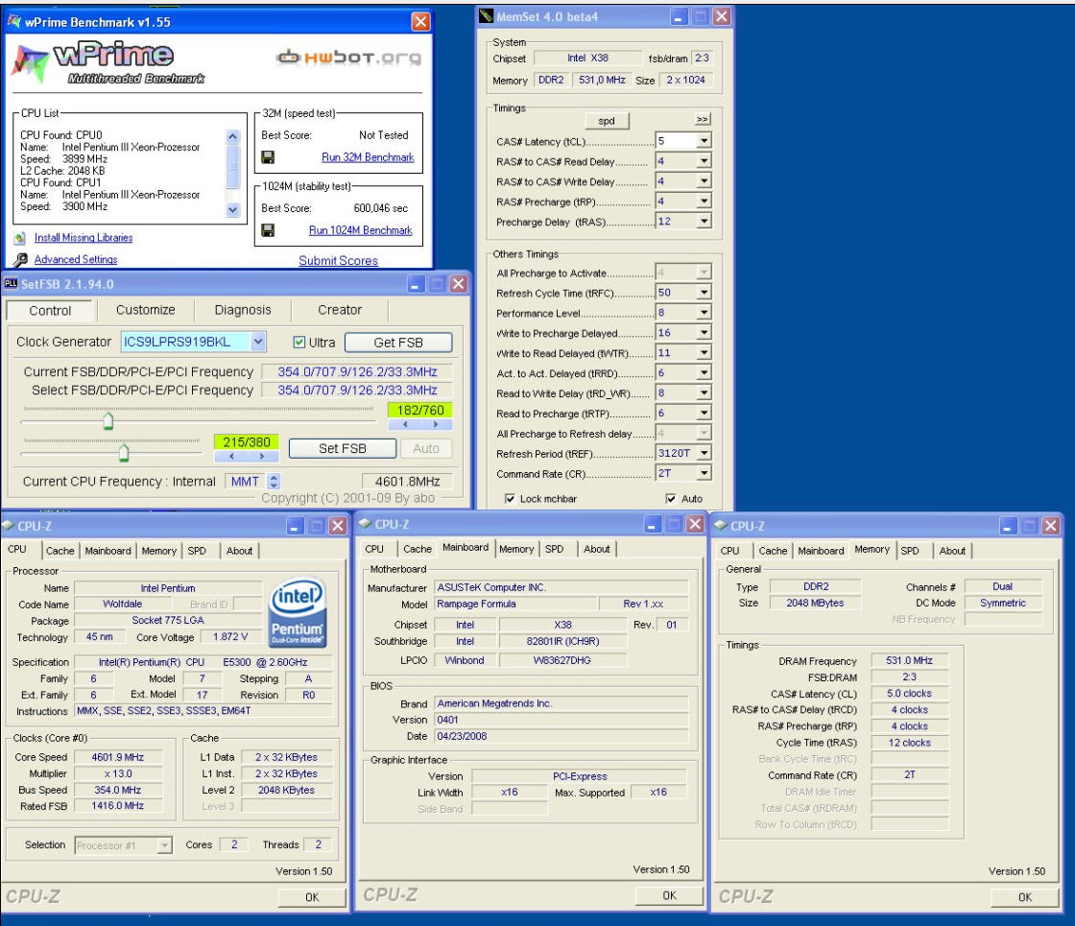Click Run 32M Benchmark link
Screen dimensions: 1075x926
pyautogui.click(x=368, y=157)
